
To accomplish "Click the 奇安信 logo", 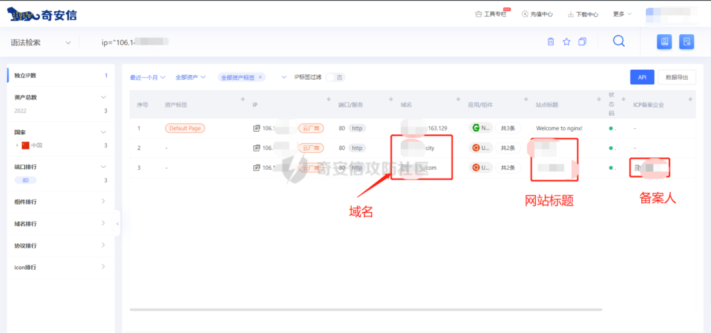I will click(43, 14).
